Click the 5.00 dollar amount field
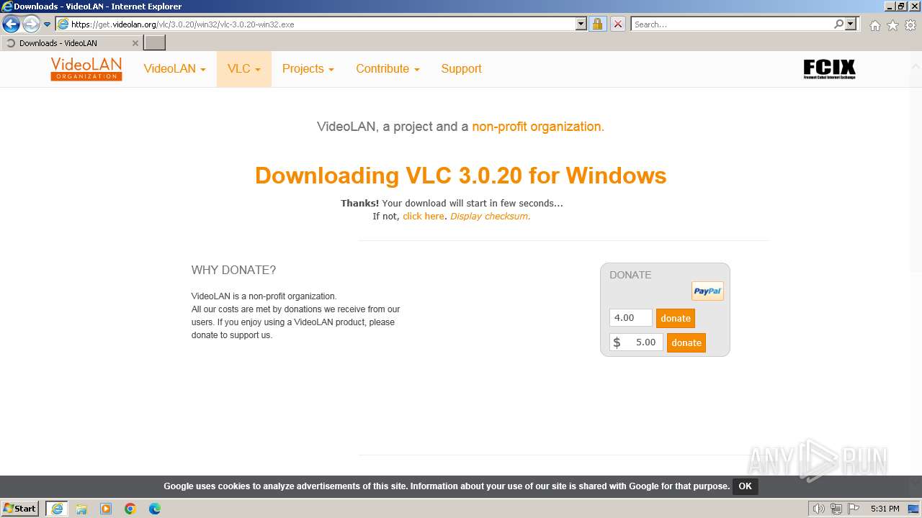This screenshot has height=518, width=922. (x=637, y=342)
